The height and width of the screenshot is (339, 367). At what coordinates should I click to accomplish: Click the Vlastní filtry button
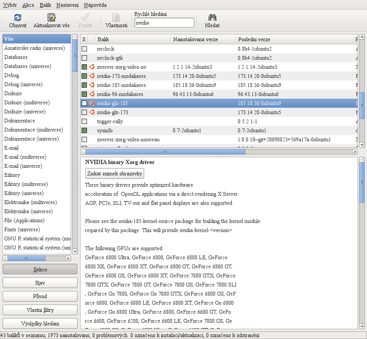click(x=40, y=310)
